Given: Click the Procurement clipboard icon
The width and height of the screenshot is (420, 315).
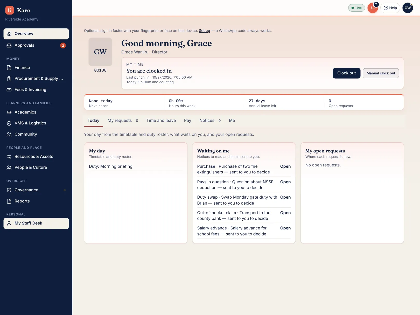Looking at the screenshot, I should click(9, 79).
